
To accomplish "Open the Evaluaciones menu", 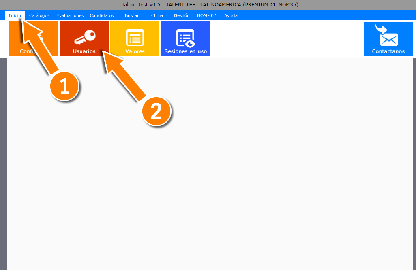I will pos(70,15).
